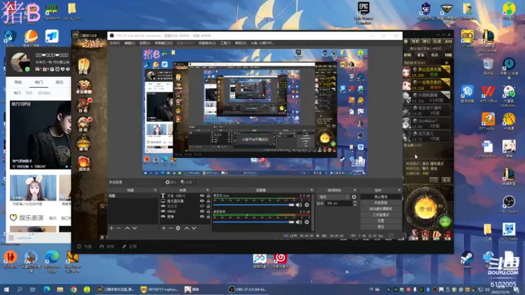
Task: Open 福利 icon in game sidebar
Action: 84,144
